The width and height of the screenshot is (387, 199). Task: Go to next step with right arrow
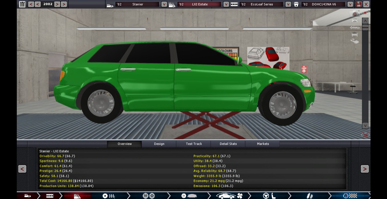tap(365, 169)
